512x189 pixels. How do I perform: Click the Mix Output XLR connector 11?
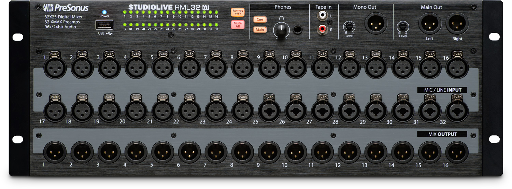point(323,152)
